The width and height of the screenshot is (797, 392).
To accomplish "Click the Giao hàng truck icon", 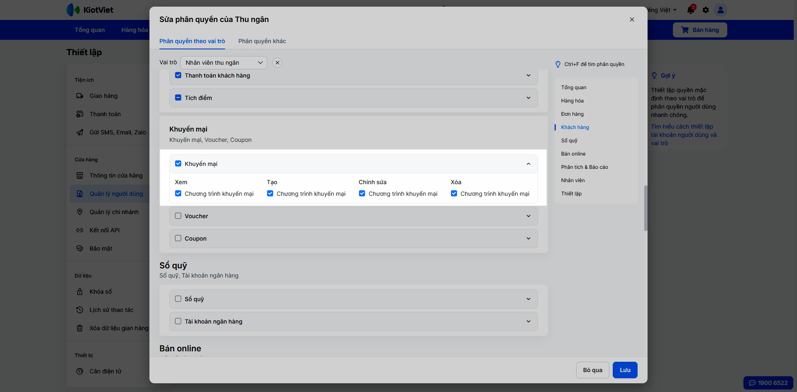I will pyautogui.click(x=80, y=96).
